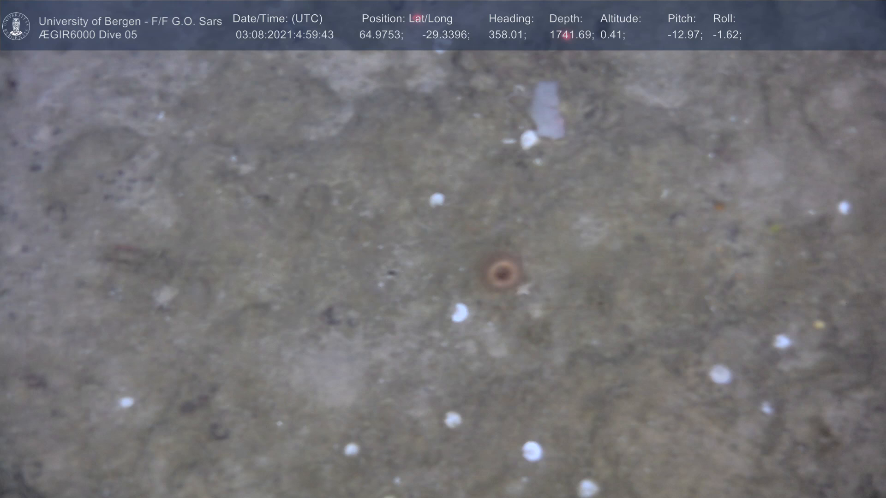Click the University of Bergen vessel title text
The image size is (886, 498).
(130, 21)
